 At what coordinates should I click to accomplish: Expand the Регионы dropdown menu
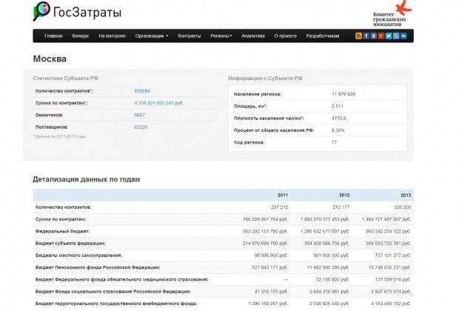pyautogui.click(x=221, y=36)
